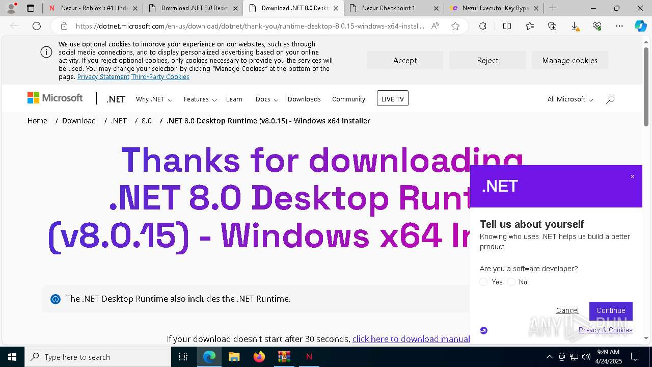Open the Community nav item

pos(348,99)
